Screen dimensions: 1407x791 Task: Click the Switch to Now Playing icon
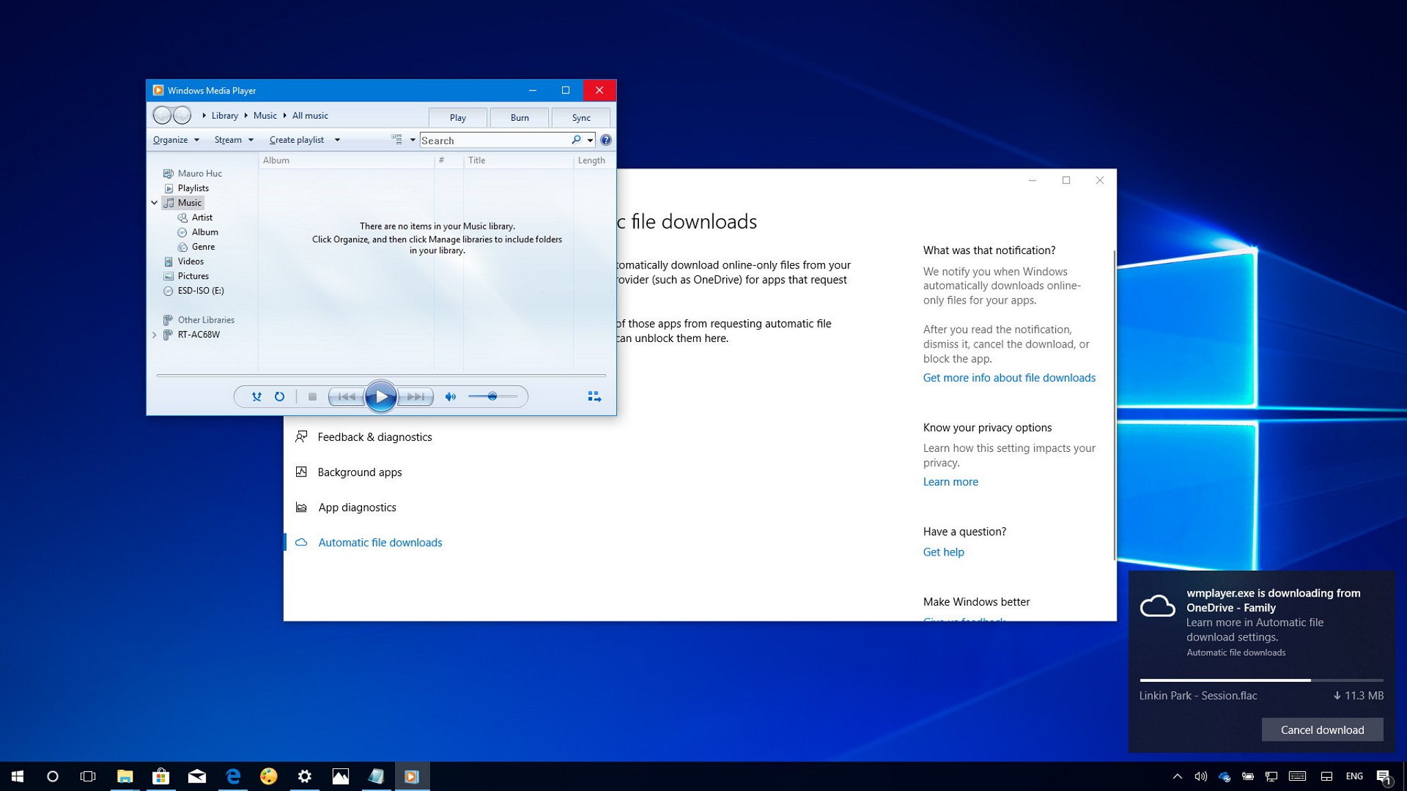[x=595, y=396]
